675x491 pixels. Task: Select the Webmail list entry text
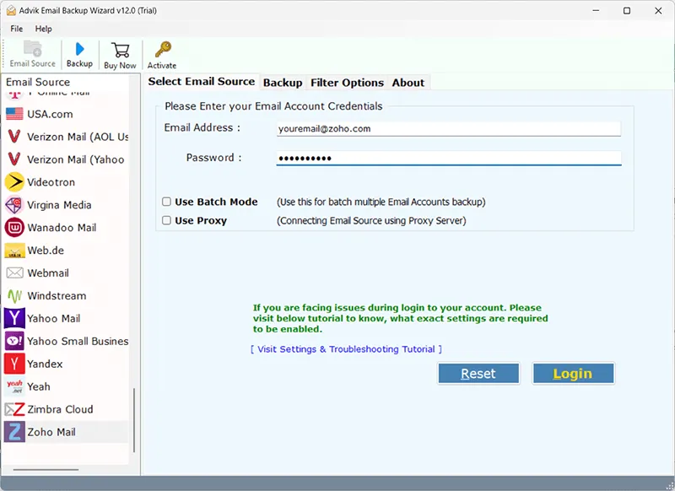coord(48,273)
